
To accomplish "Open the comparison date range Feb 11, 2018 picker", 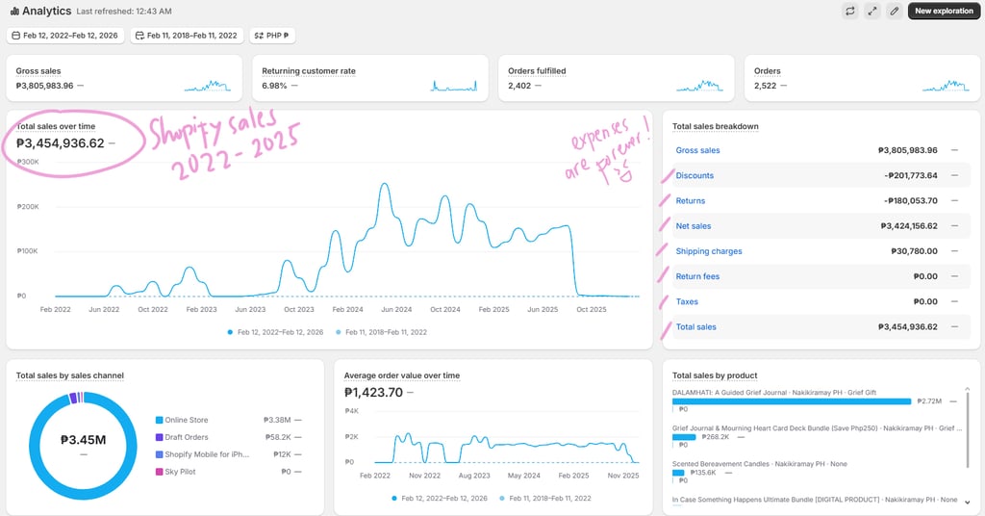I will [187, 36].
